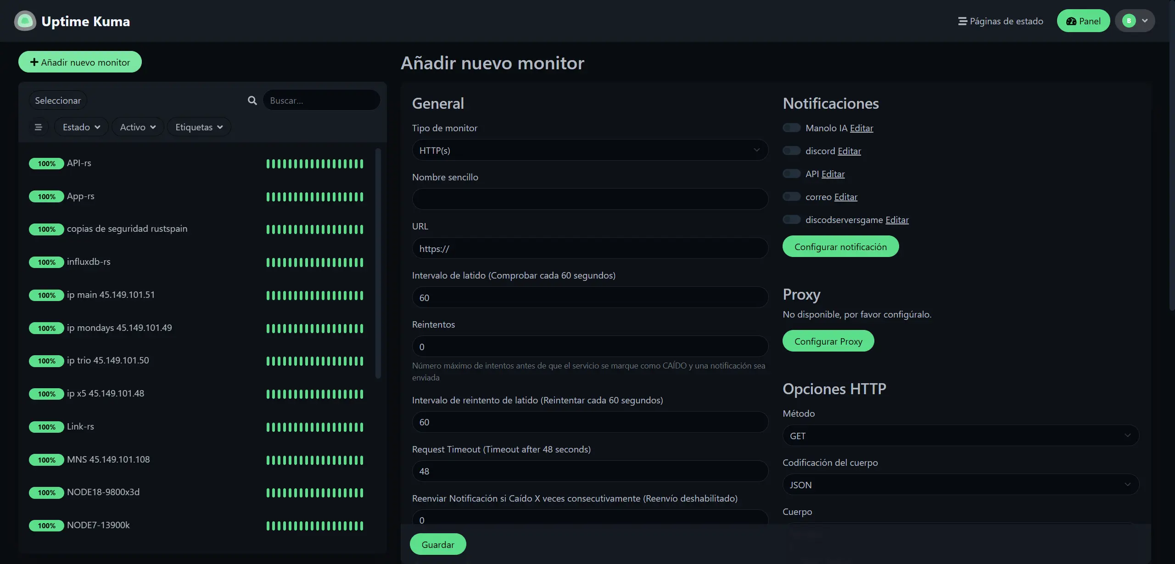Click the Seleccionar button
1175x564 pixels.
(x=58, y=101)
